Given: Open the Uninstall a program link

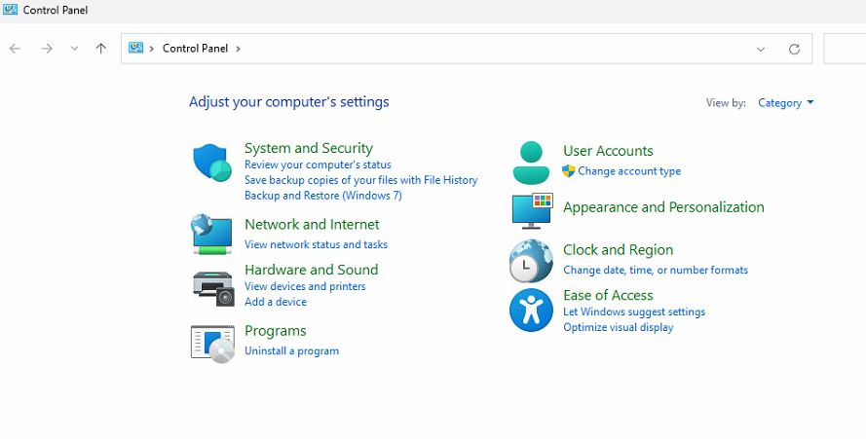Looking at the screenshot, I should pyautogui.click(x=291, y=351).
